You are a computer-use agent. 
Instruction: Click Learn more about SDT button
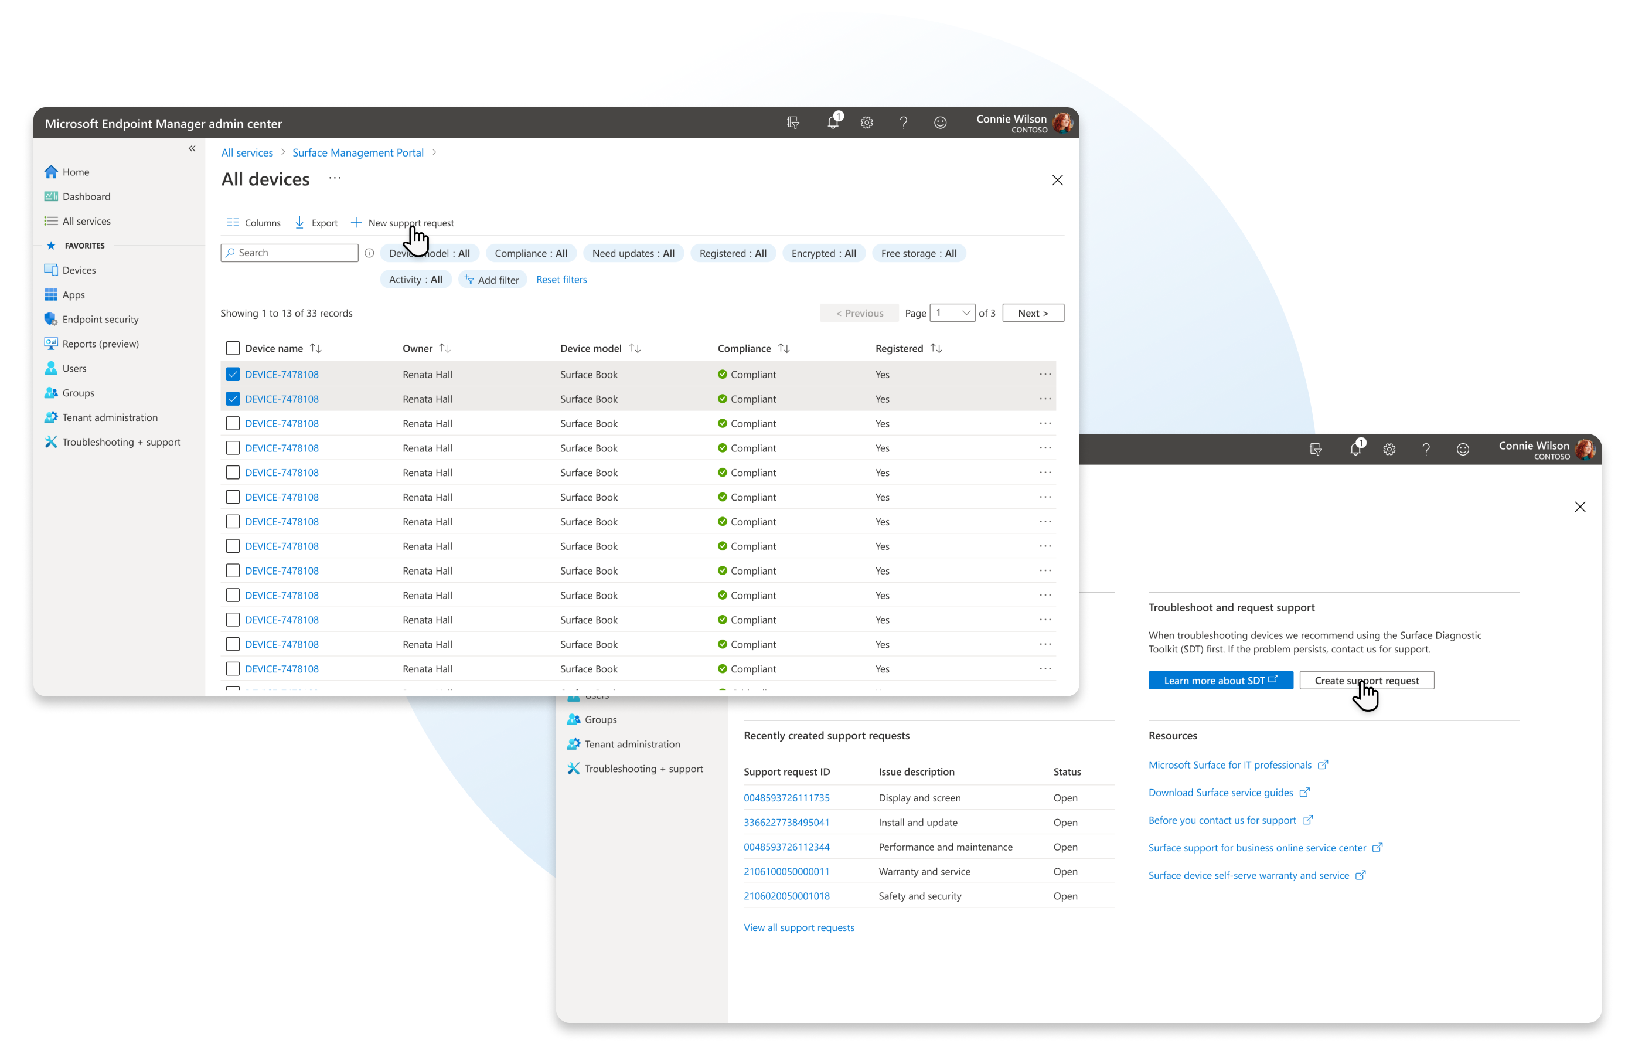tap(1221, 680)
